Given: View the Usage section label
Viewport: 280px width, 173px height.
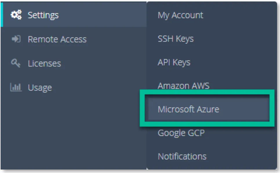Looking at the screenshot, I should tap(40, 88).
